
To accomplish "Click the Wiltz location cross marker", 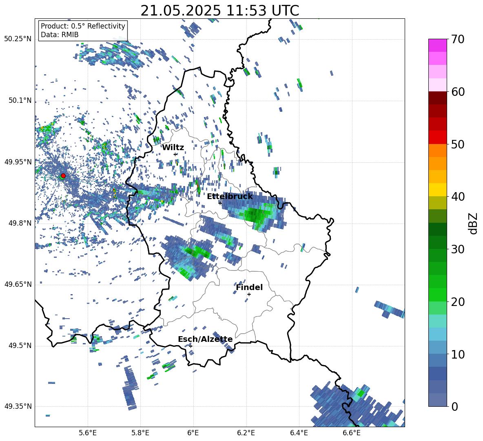I will pyautogui.click(x=175, y=154).
